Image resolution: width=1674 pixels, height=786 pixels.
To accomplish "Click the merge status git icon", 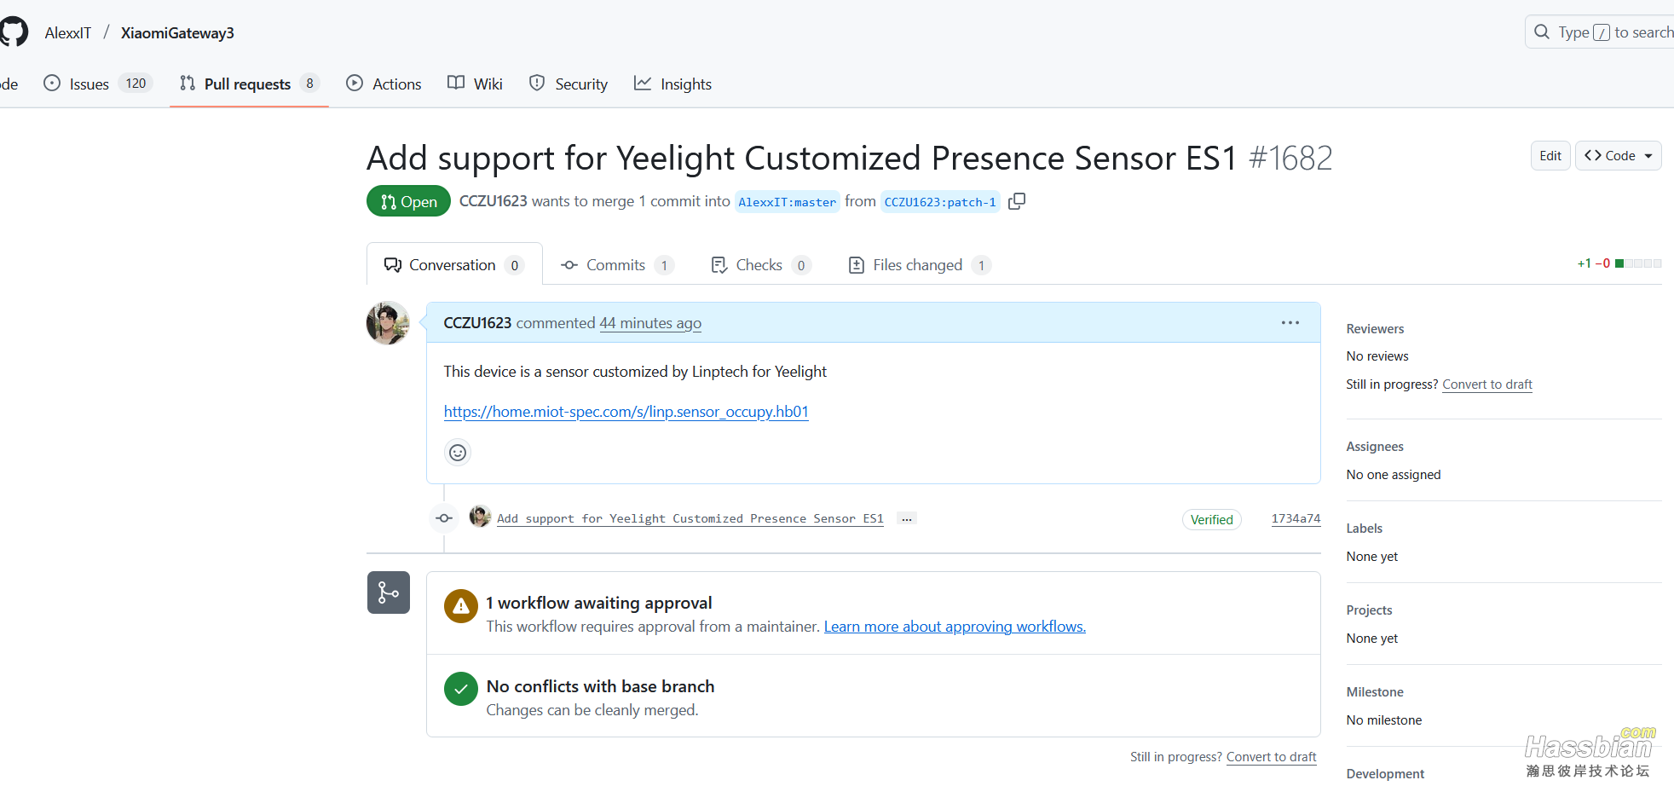I will point(389,592).
